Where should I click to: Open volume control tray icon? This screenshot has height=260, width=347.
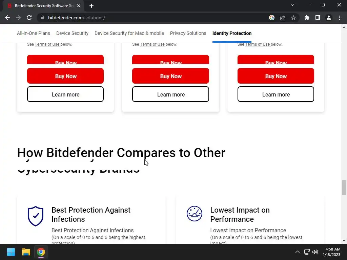(315, 252)
